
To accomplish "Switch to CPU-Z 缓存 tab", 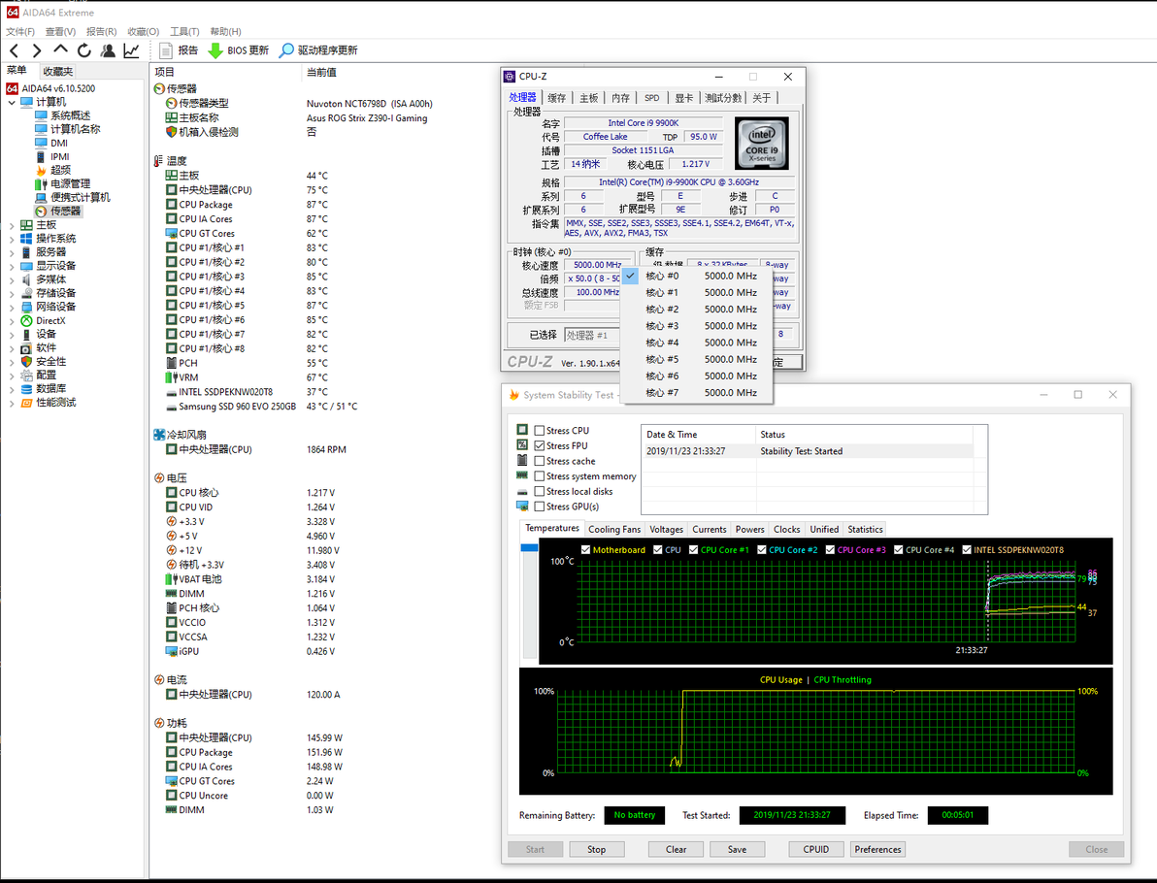I will click(556, 97).
